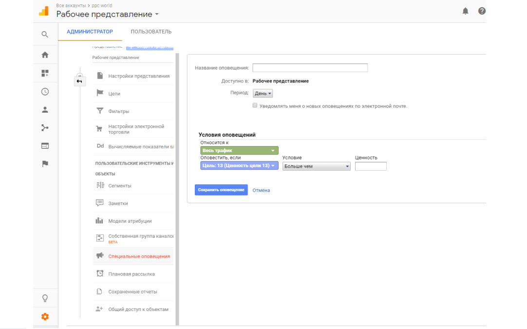Image resolution: width=527 pixels, height=329 pixels.
Task: Open the Discover lightbulb icon
Action: 45,298
